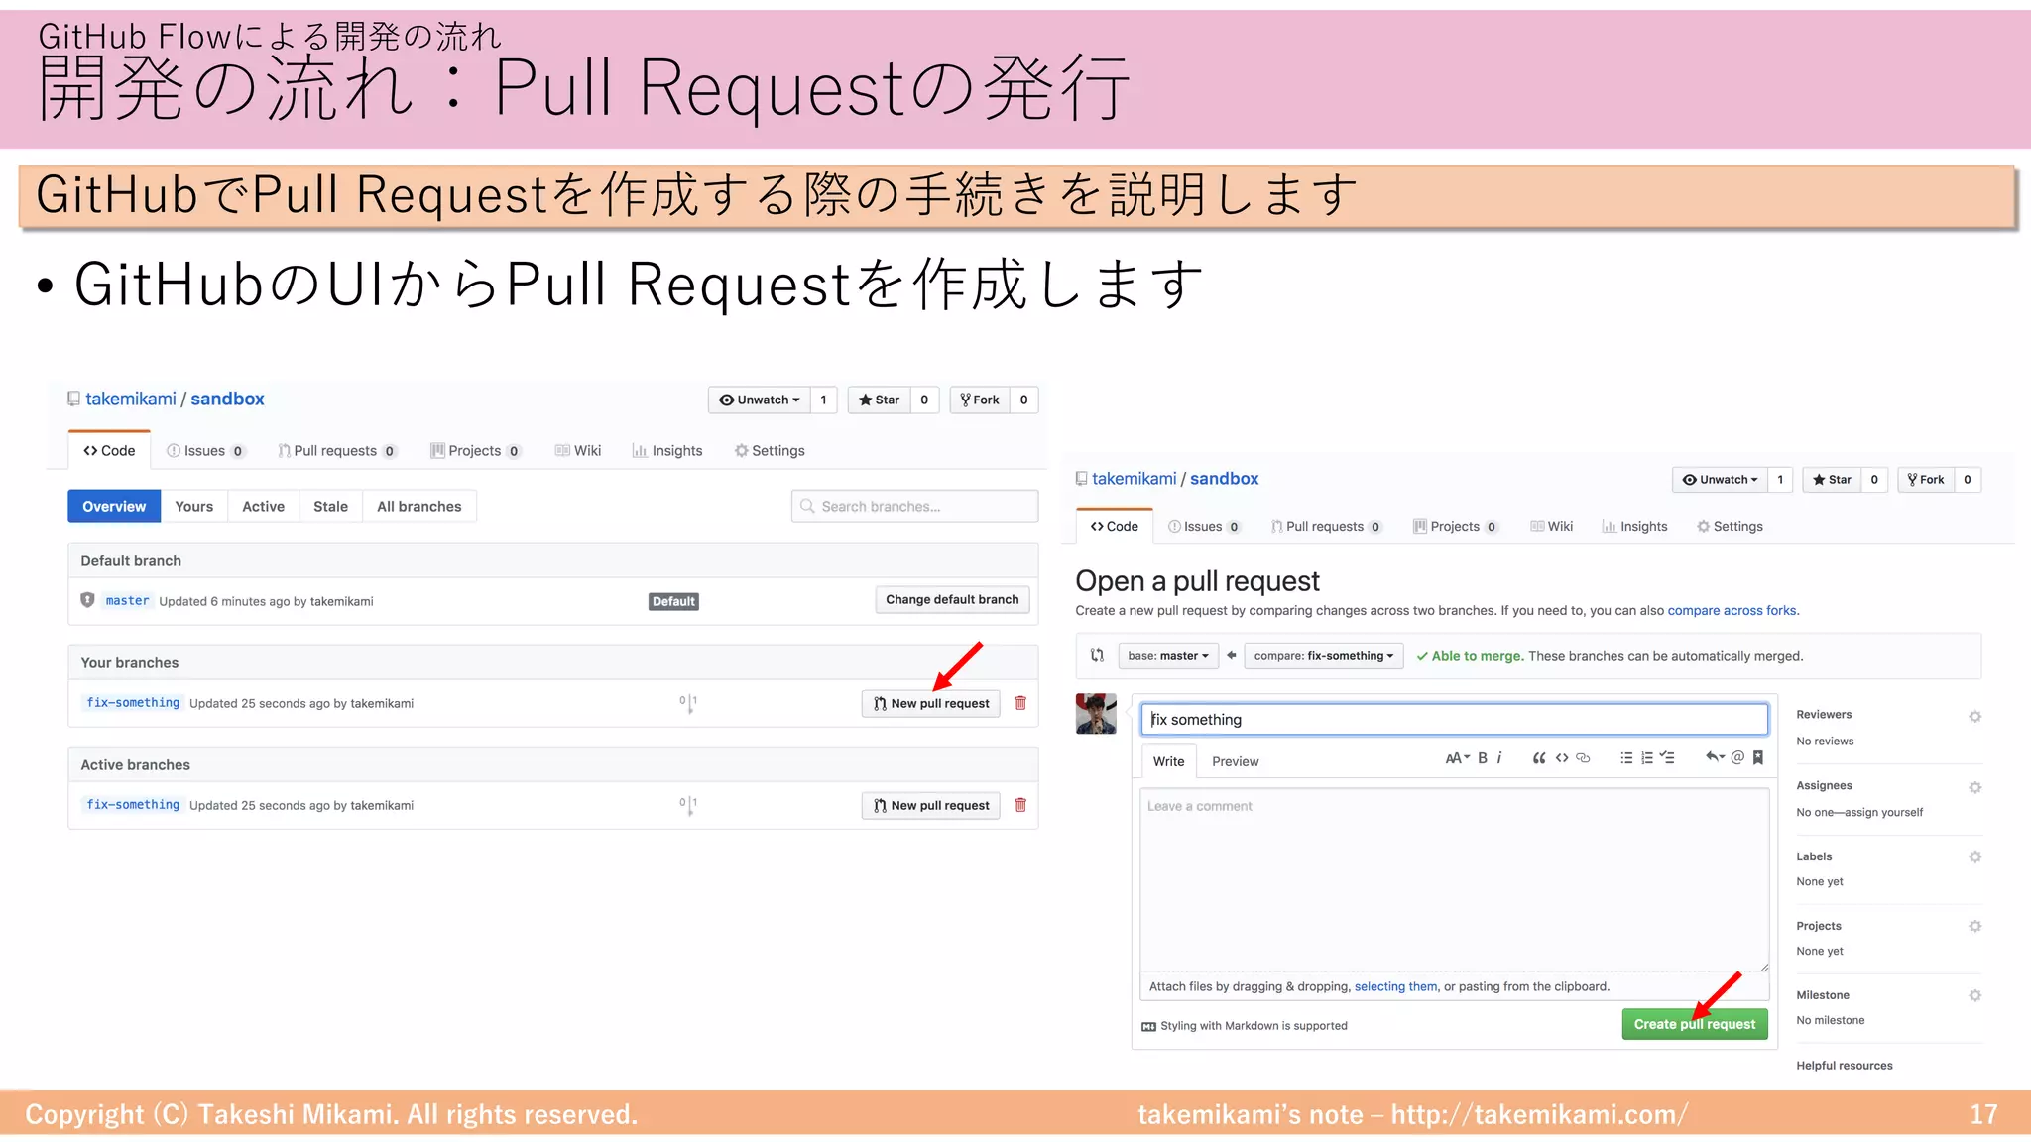
Task: Open the Settings tab in the right screenshot
Action: point(1730,527)
